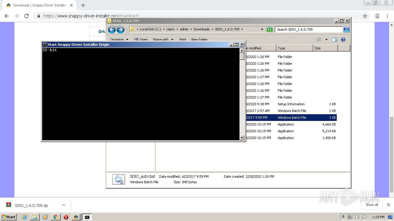Open the command prompt window system menu icon
The height and width of the screenshot is (221, 394).
pos(45,45)
